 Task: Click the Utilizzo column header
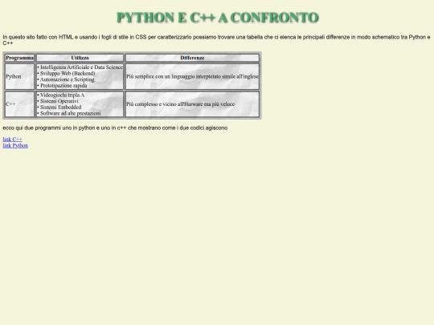[80, 58]
